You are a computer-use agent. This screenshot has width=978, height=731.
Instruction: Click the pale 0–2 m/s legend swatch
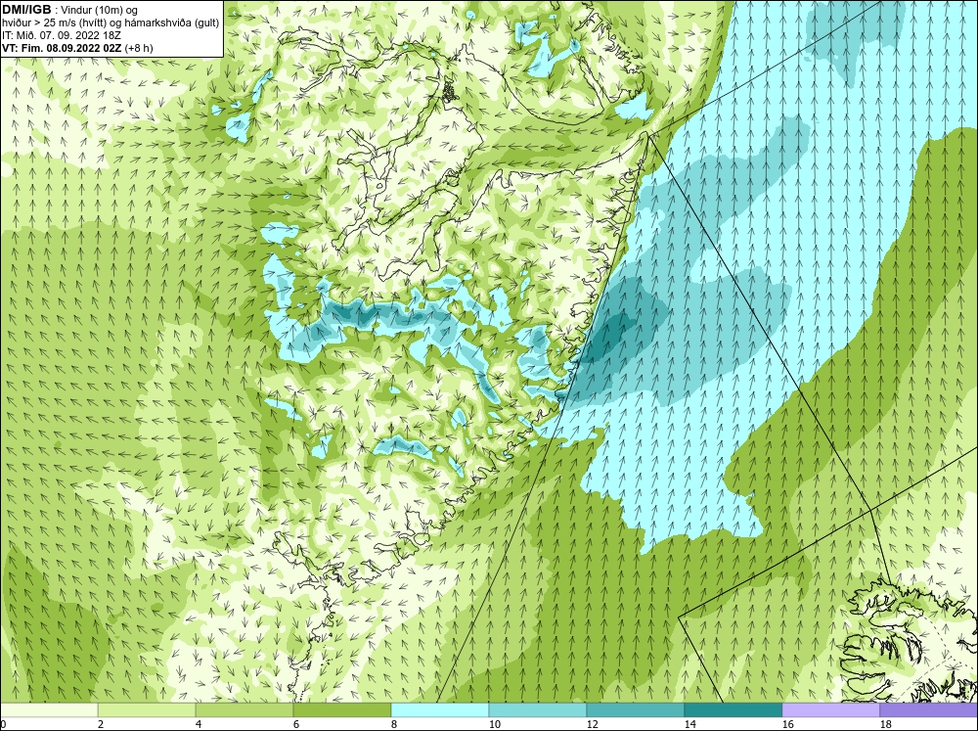(x=49, y=709)
